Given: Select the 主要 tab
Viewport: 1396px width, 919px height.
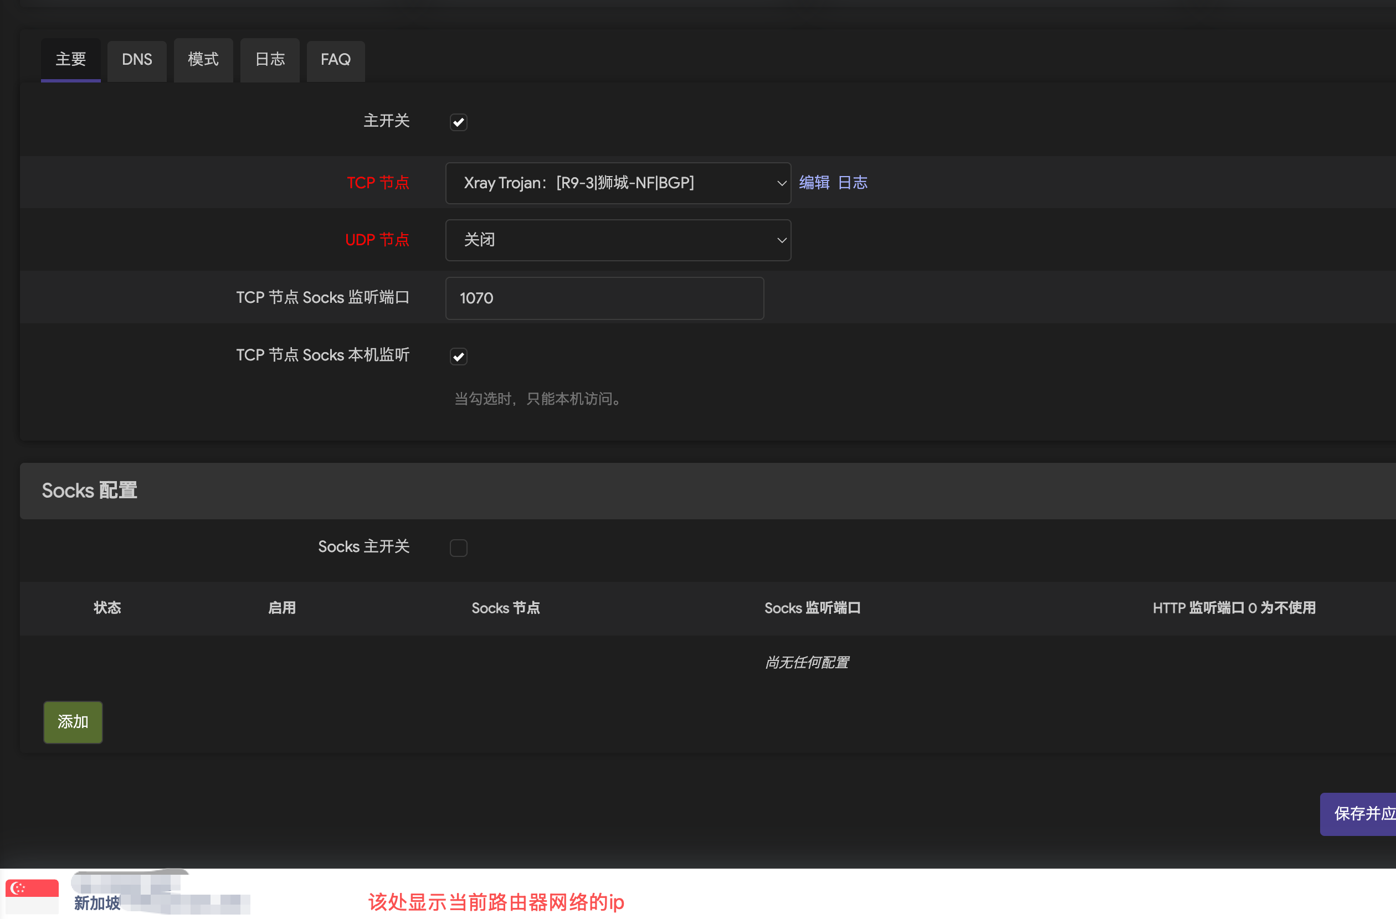Looking at the screenshot, I should pos(70,60).
